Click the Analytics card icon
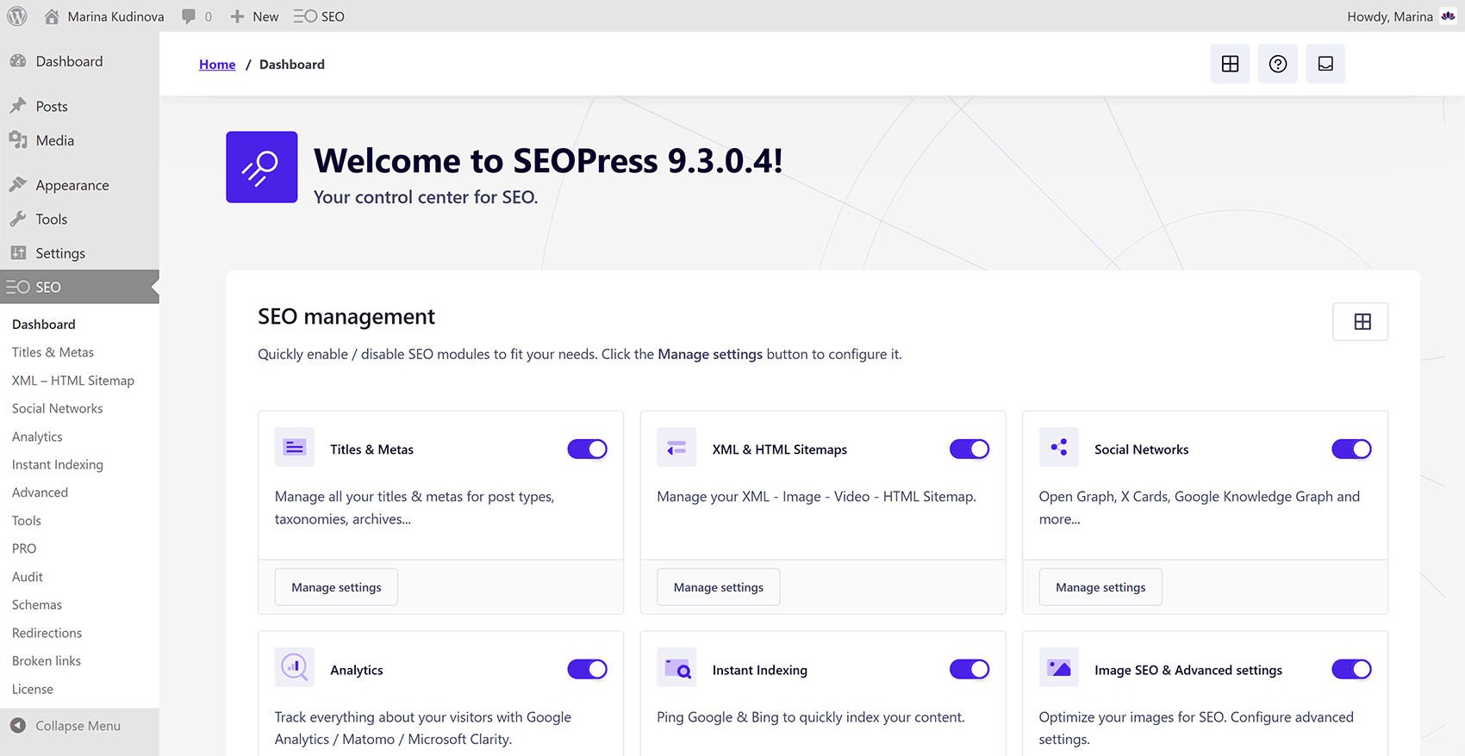Image resolution: width=1465 pixels, height=756 pixels. click(x=295, y=667)
